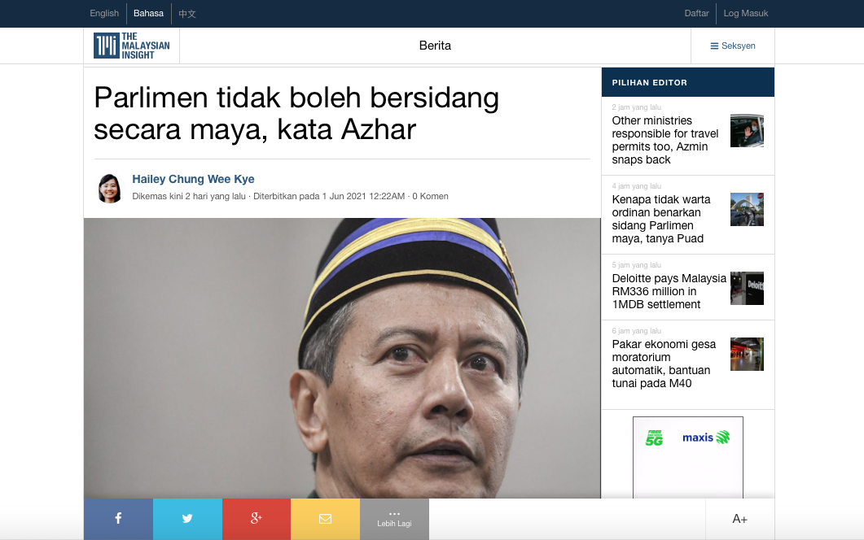Switch language to Chinese 中文
The height and width of the screenshot is (540, 864).
[x=187, y=13]
